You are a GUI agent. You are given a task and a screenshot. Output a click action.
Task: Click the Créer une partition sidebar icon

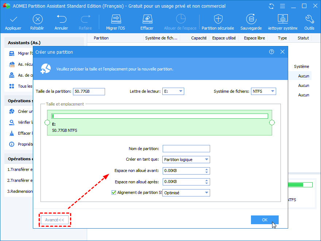(x=12, y=111)
